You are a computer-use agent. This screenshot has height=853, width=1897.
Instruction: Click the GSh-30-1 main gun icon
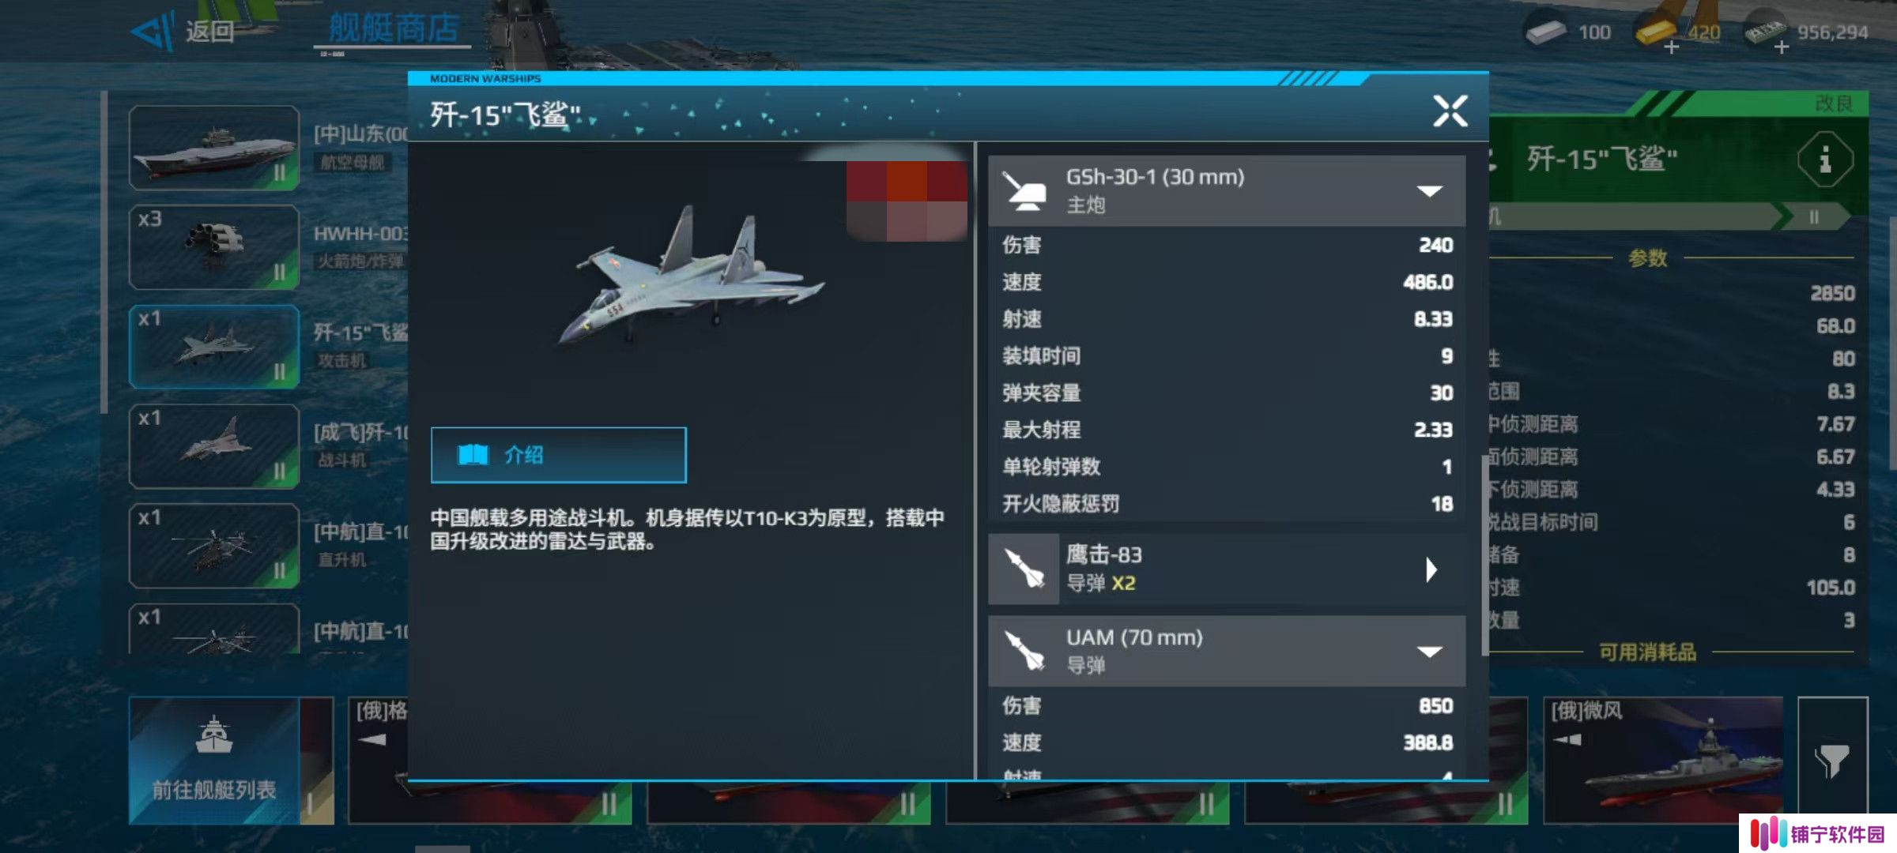tap(1024, 191)
